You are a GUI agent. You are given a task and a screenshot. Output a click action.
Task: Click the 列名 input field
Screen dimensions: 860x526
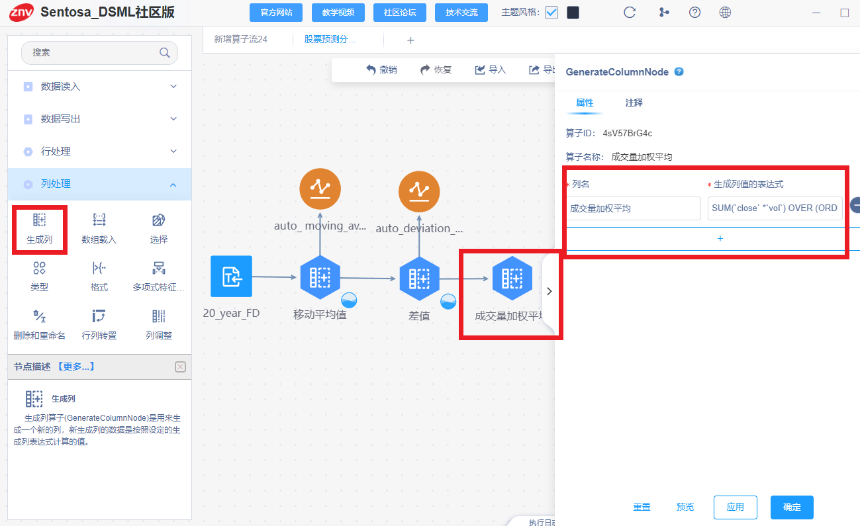(x=634, y=208)
